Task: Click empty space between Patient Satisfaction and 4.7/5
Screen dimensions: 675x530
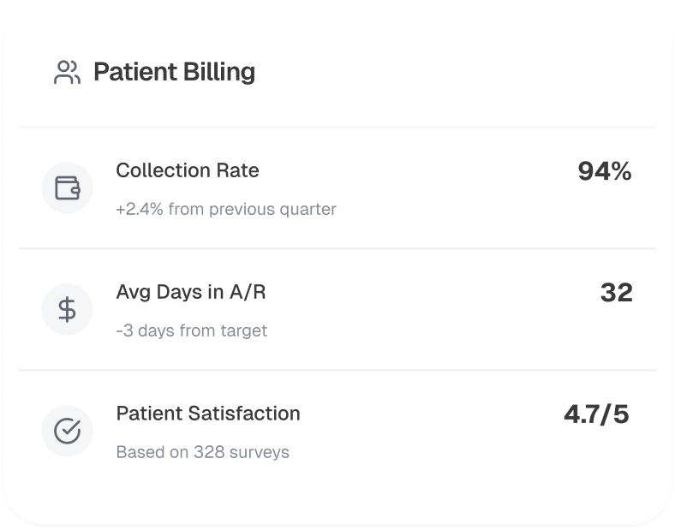Action: (428, 423)
